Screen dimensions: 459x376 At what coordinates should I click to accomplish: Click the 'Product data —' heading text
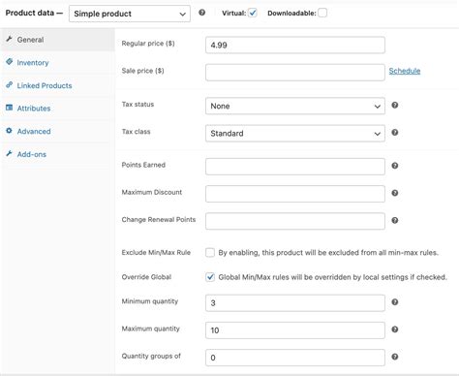tap(34, 13)
